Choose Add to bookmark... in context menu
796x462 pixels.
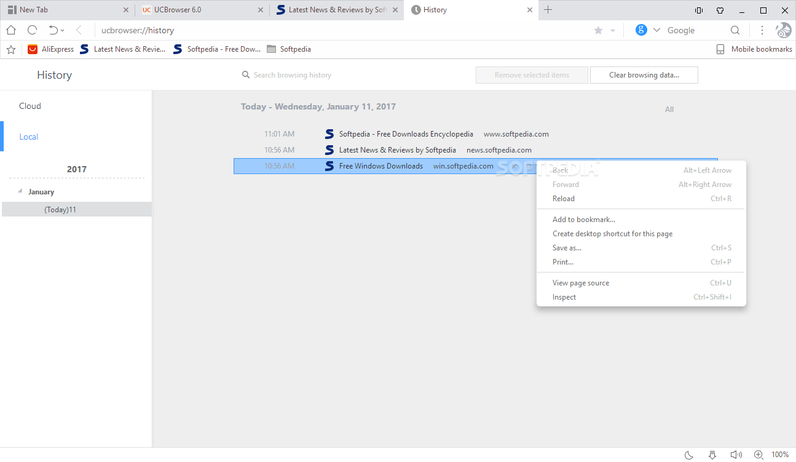pos(641,219)
